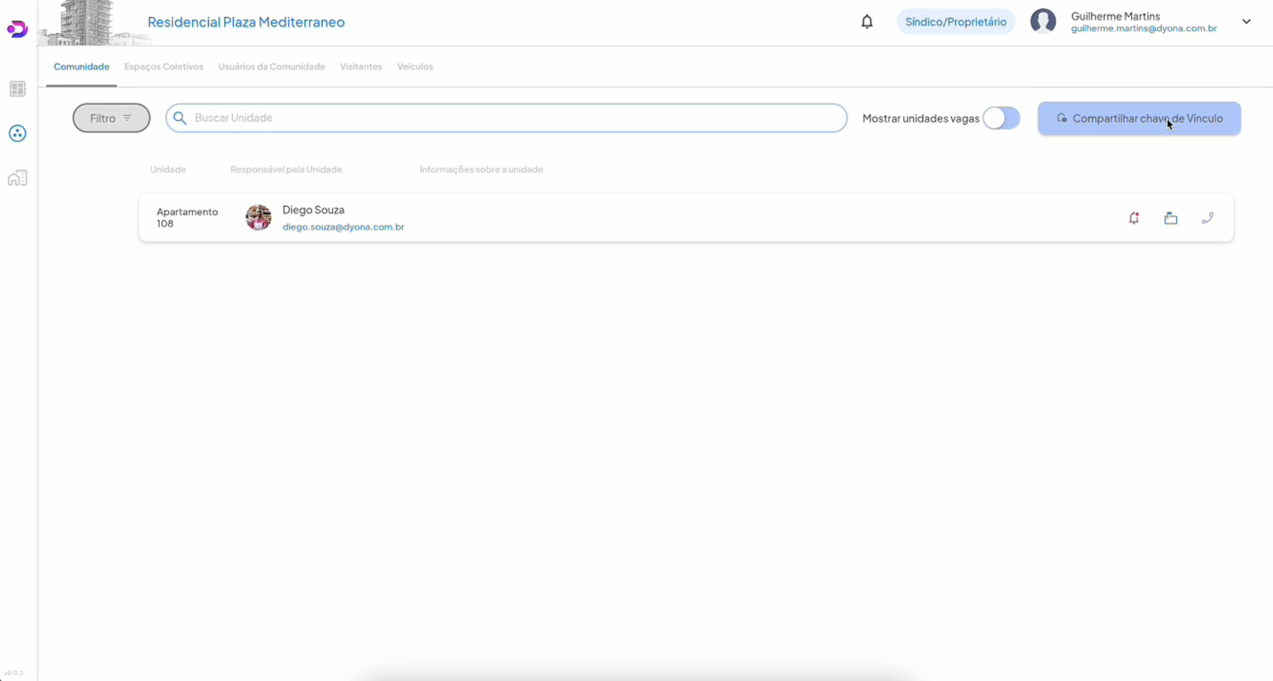Open the Veículos tab
The image size is (1273, 681).
pyautogui.click(x=415, y=67)
